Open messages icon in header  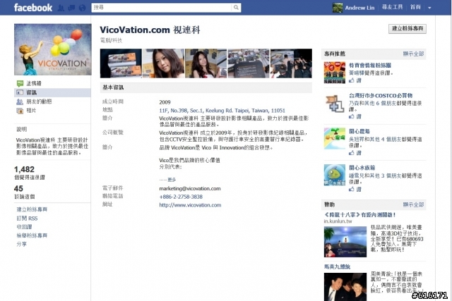point(71,8)
